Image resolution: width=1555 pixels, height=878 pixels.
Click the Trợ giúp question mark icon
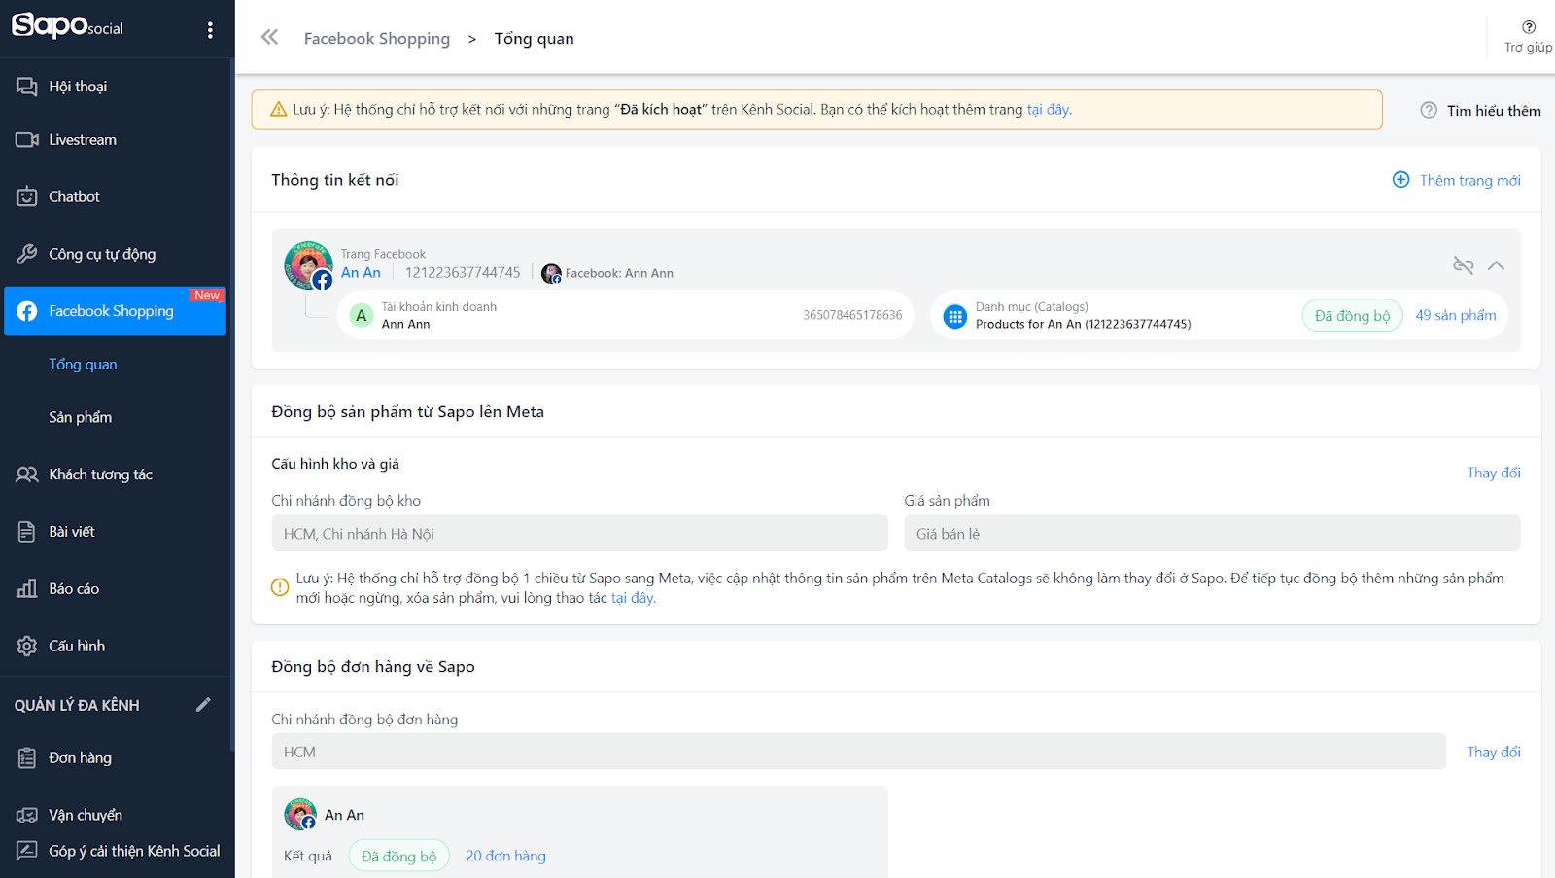point(1529,27)
